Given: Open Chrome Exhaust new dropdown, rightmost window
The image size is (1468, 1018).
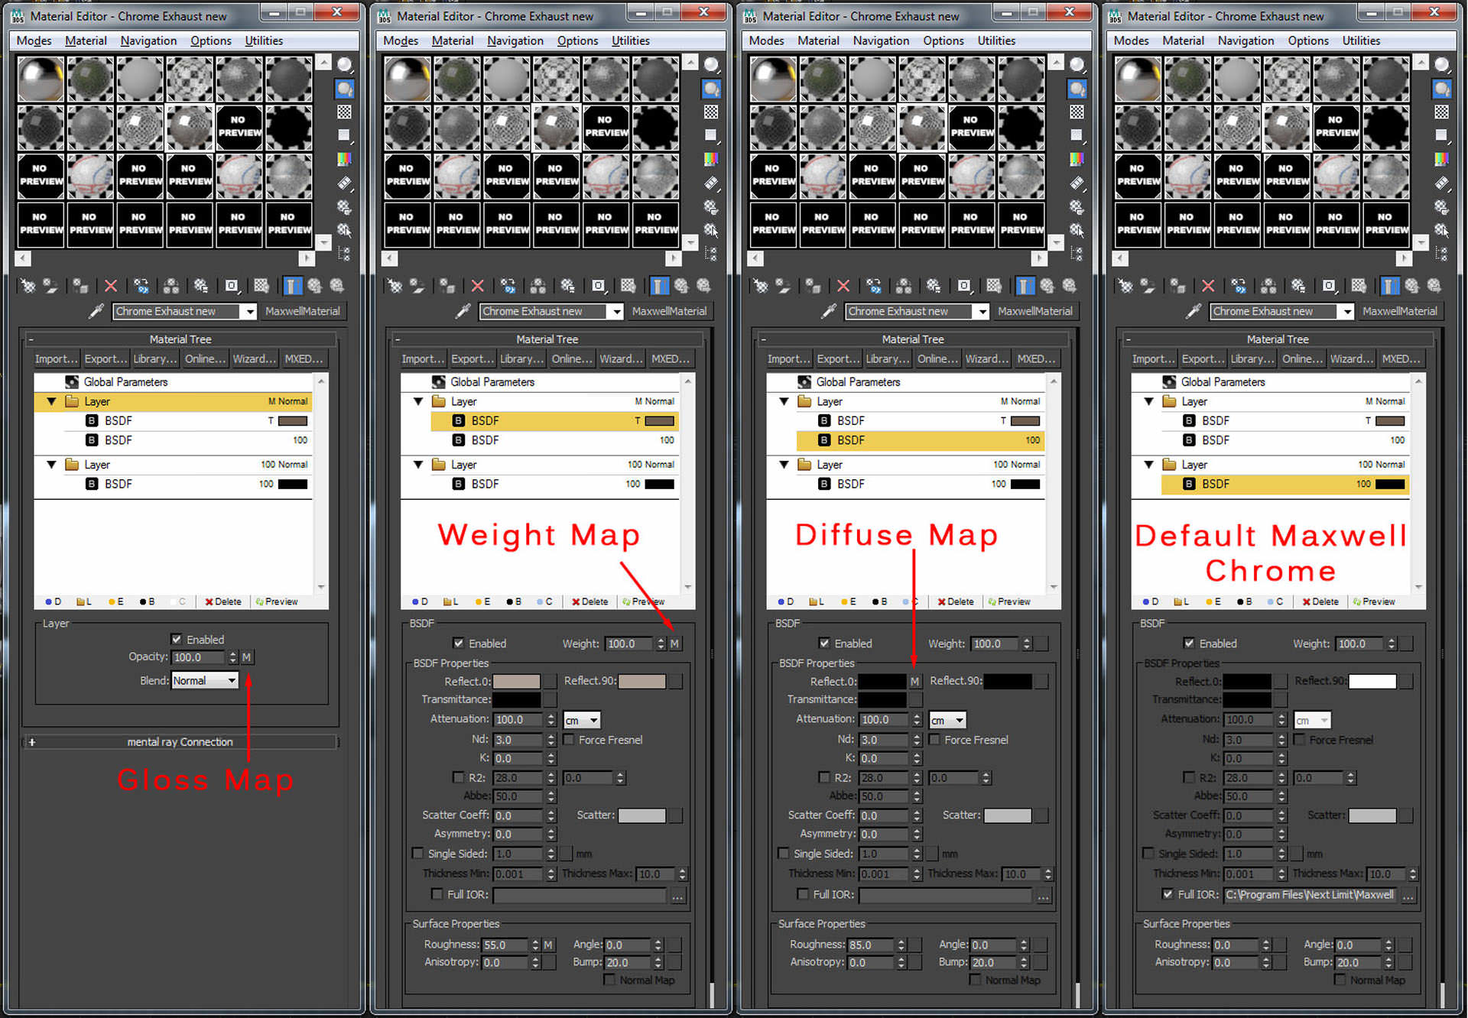Looking at the screenshot, I should [x=1347, y=312].
